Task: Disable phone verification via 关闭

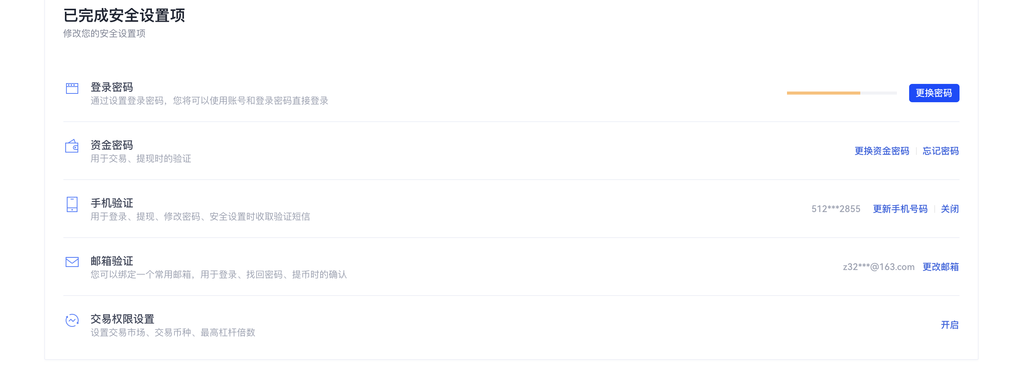Action: (x=950, y=209)
